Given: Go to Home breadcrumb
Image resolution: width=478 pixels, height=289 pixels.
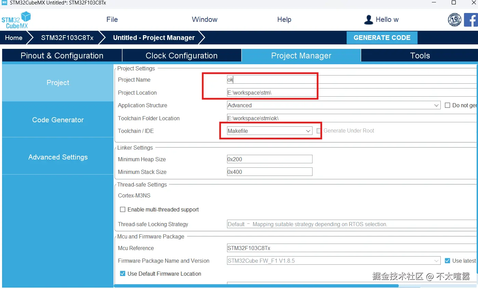Looking at the screenshot, I should point(14,38).
